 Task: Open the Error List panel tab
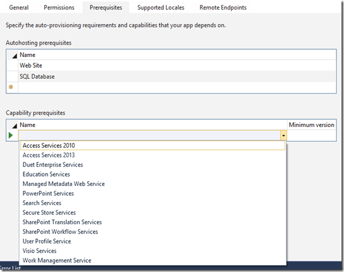pos(10,268)
